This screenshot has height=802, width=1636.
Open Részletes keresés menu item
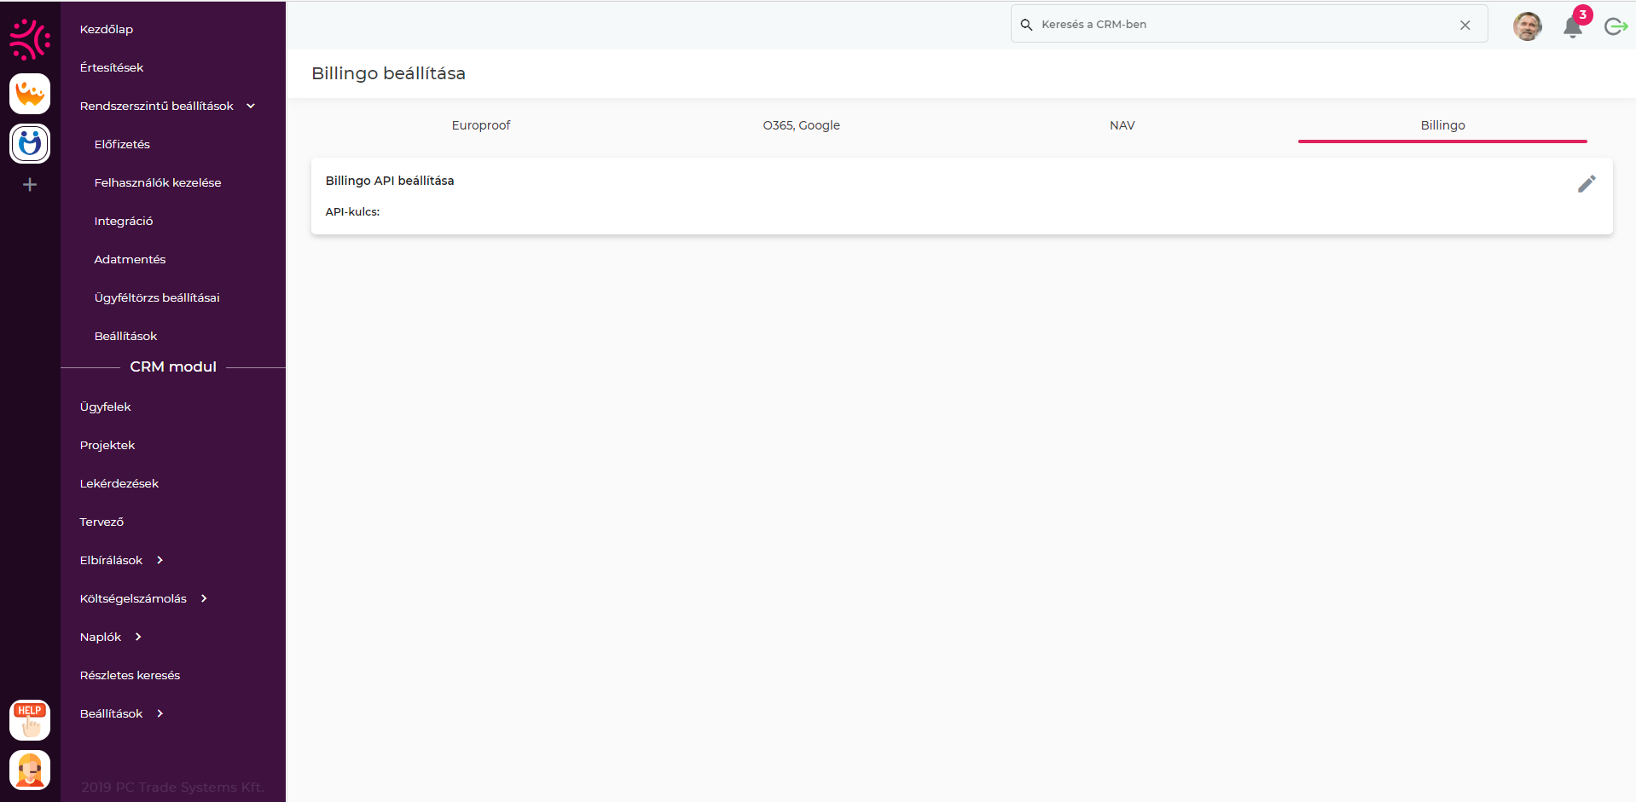(130, 675)
